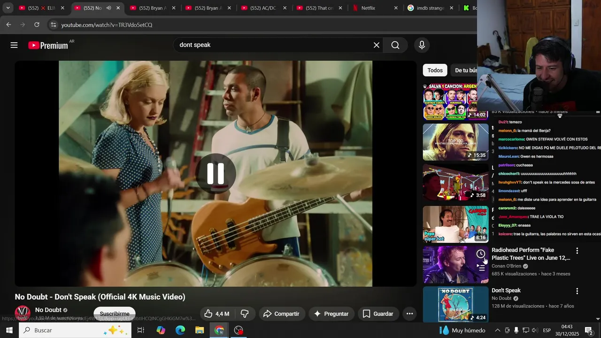Switch to Chrome in taskbar
The height and width of the screenshot is (338, 601).
pos(219,330)
